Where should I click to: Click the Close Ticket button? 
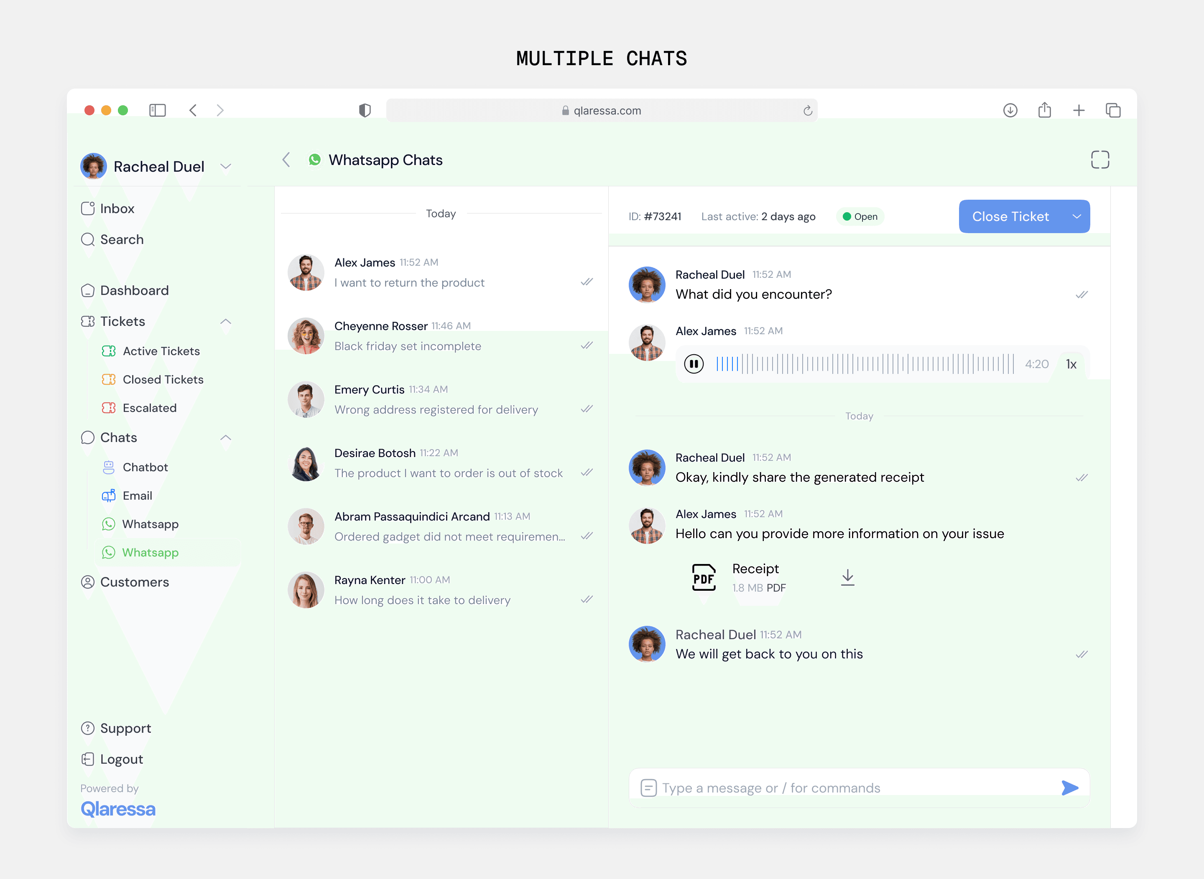(x=1010, y=216)
